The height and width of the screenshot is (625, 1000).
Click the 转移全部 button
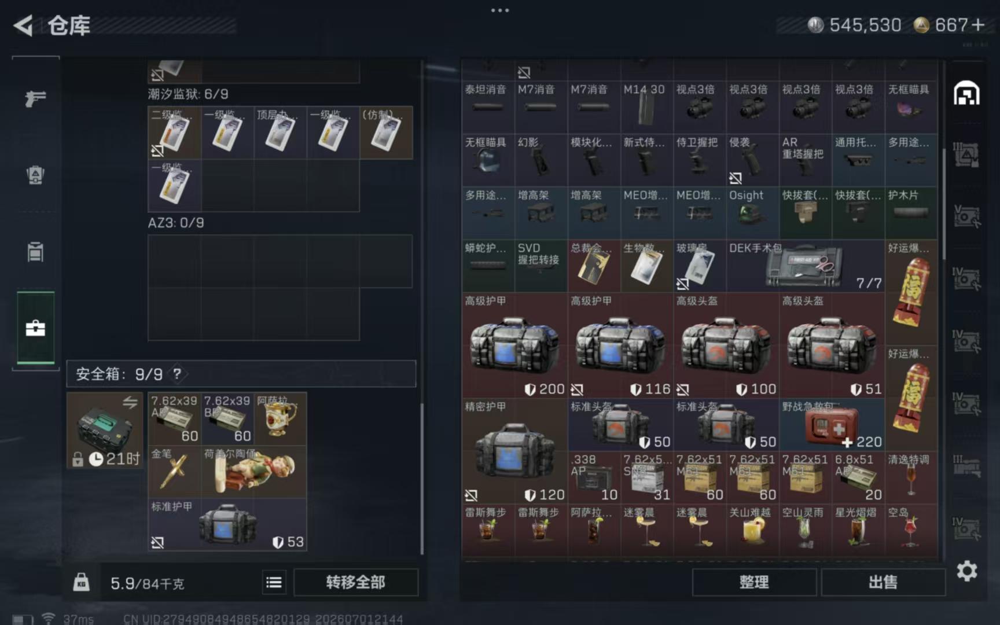pos(355,582)
